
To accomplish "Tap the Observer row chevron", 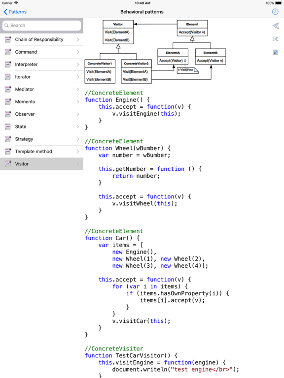I will point(78,114).
